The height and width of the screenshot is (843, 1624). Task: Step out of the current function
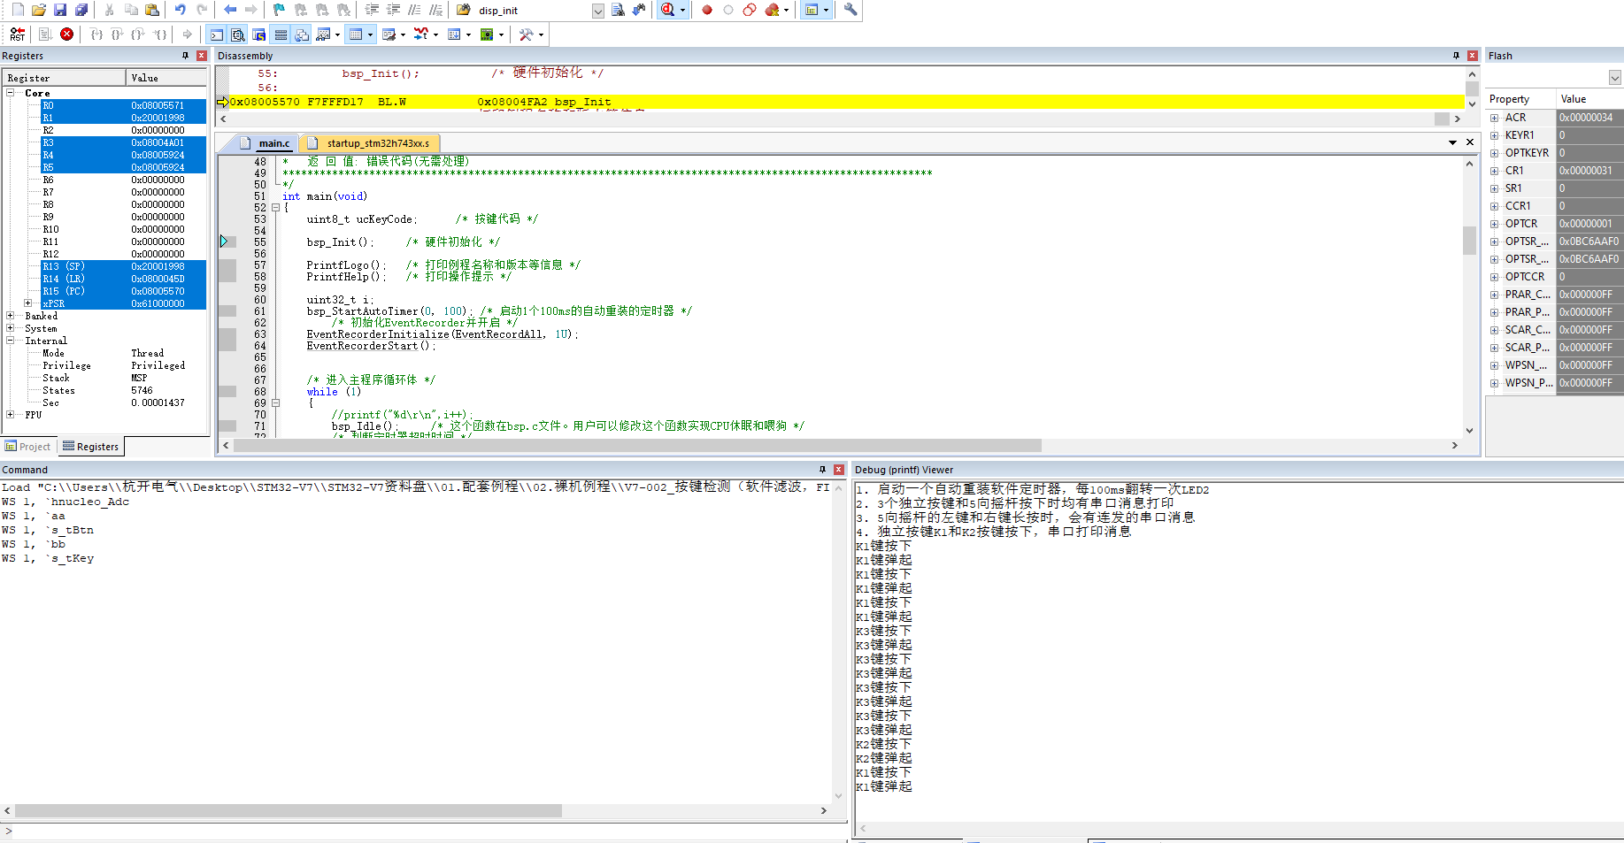[x=138, y=34]
